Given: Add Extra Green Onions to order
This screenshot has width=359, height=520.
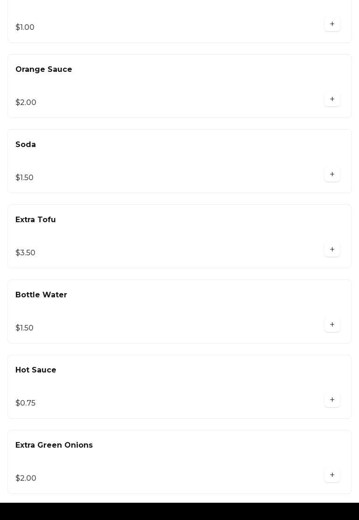Looking at the screenshot, I should click(332, 475).
